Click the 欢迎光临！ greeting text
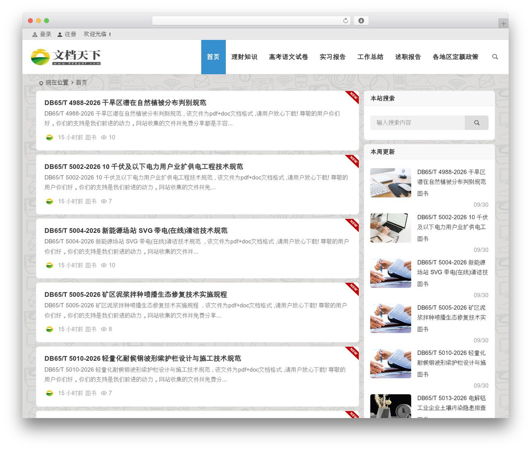Screen dimensions: 531x450 [97, 34]
